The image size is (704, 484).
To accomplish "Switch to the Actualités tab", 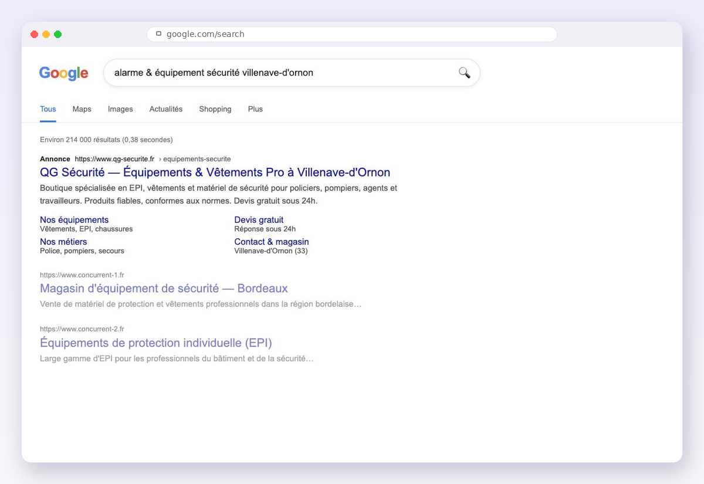I will (x=166, y=109).
